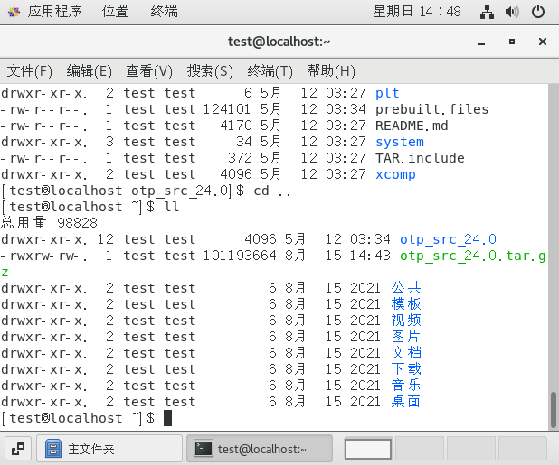Open the 终端 menu in top panel
This screenshot has height=465, width=559.
164,12
